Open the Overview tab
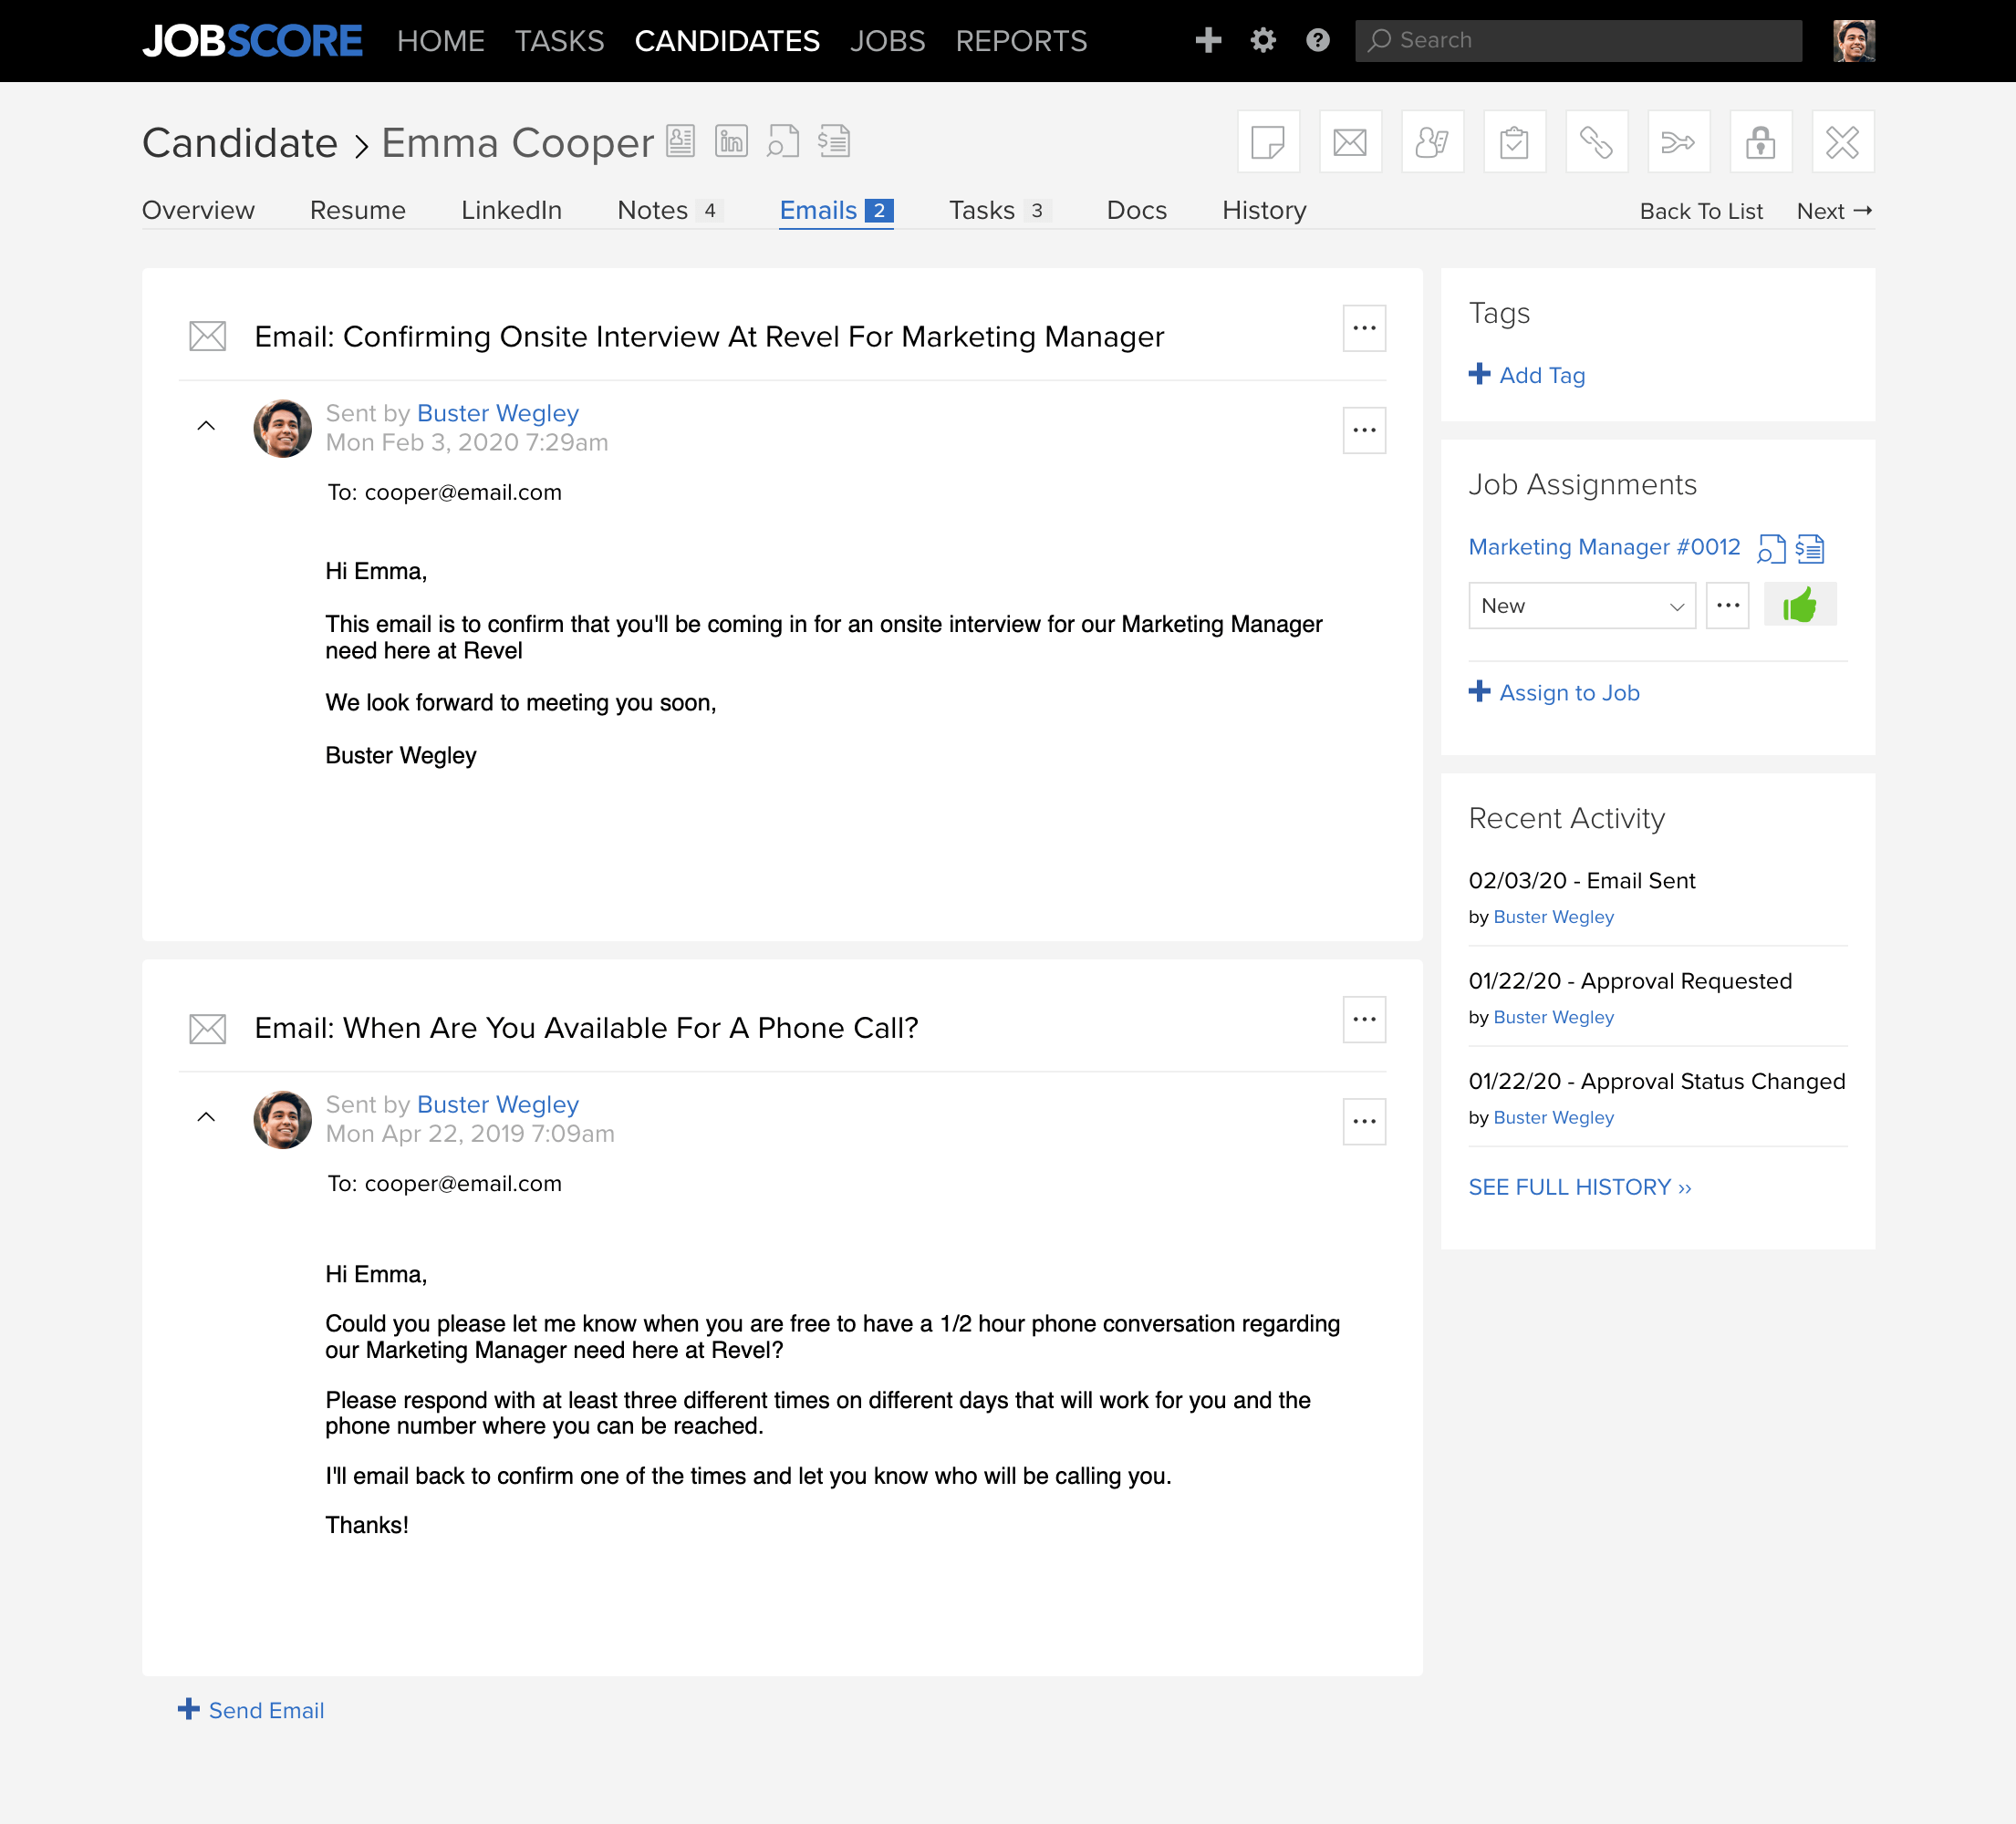This screenshot has height=1824, width=2016. tap(198, 210)
